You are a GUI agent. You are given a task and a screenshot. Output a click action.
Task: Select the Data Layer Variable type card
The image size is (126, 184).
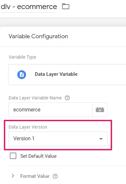pos(67,75)
